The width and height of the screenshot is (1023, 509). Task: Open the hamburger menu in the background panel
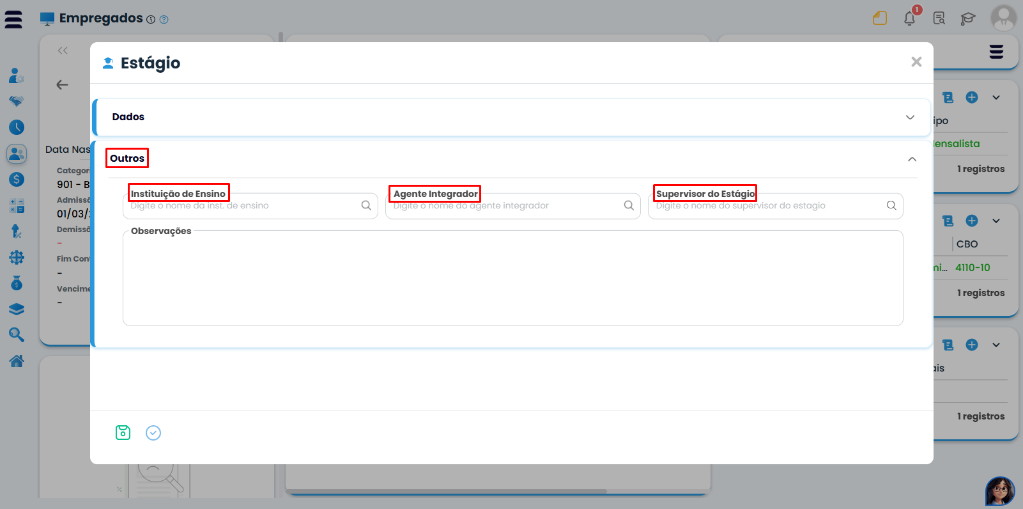[x=996, y=52]
